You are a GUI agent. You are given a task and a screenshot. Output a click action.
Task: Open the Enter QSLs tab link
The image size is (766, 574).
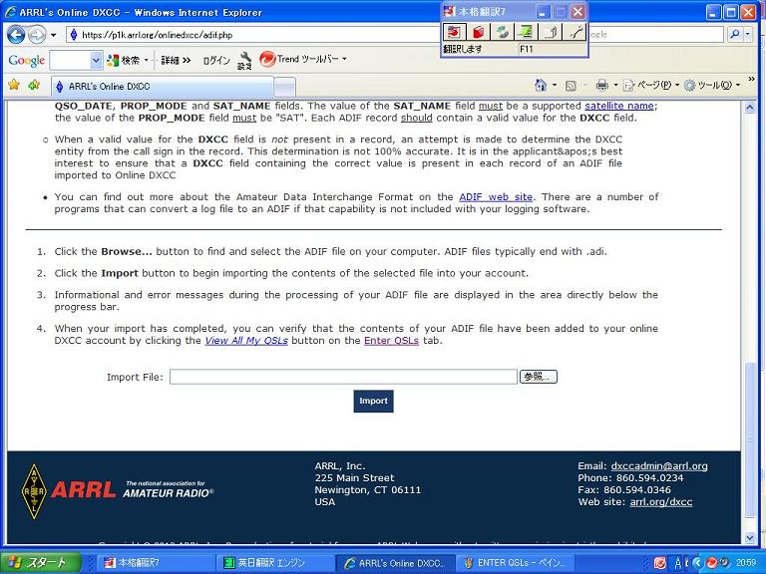tap(391, 341)
